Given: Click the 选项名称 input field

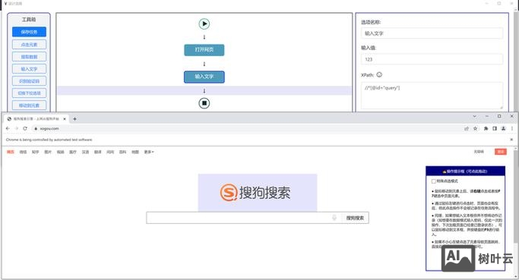Looking at the screenshot, I should tap(432, 33).
